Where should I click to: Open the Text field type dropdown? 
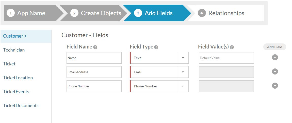[183, 58]
